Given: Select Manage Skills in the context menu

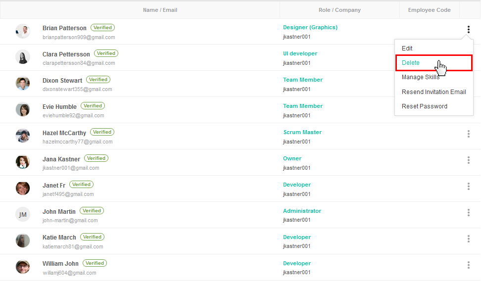Looking at the screenshot, I should click(x=421, y=77).
